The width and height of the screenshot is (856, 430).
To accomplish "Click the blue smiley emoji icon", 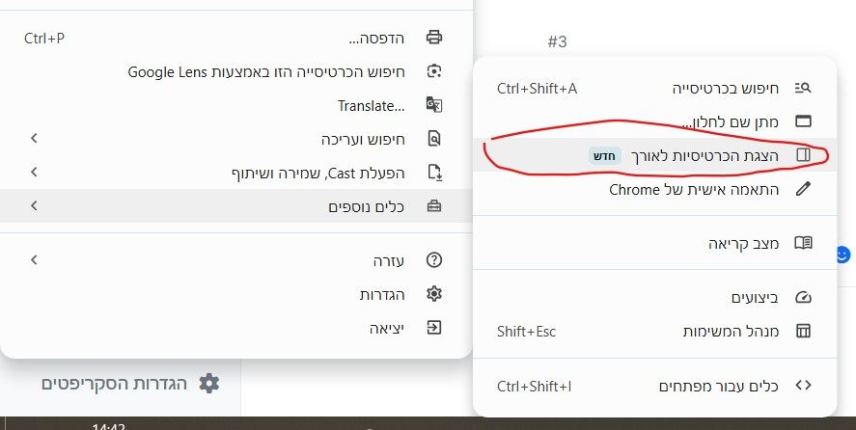I will tap(843, 255).
